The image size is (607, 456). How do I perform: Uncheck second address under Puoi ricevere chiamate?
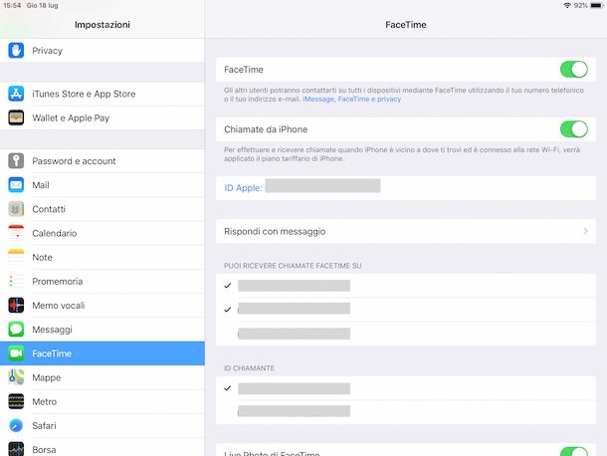pyautogui.click(x=406, y=310)
